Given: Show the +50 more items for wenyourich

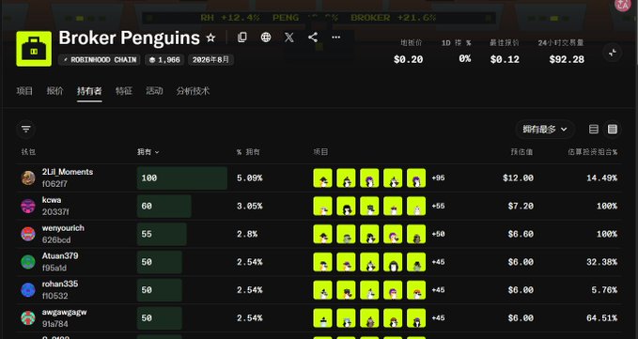Looking at the screenshot, I should 438,234.
